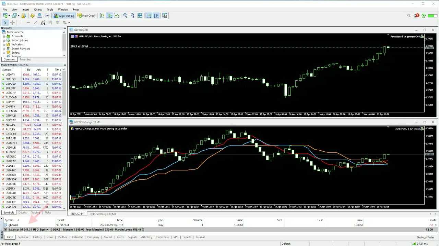The height and width of the screenshot is (246, 439).
Task: Open the Calendar tab in Toolbox
Action: click(77, 237)
